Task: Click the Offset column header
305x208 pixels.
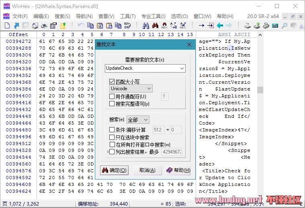Action: [x=18, y=34]
